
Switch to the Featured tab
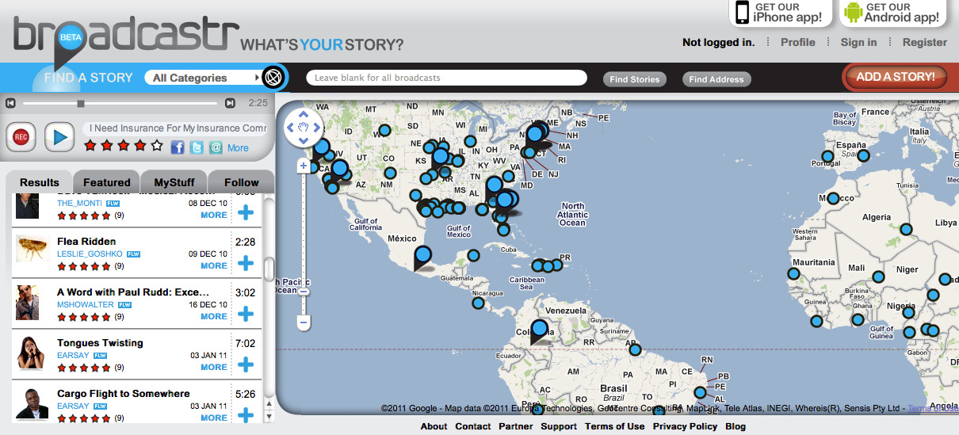pos(107,182)
